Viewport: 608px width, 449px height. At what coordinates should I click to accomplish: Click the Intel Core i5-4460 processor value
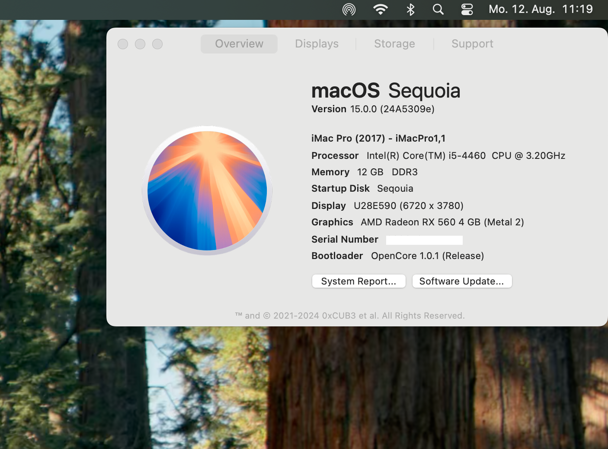click(x=466, y=156)
